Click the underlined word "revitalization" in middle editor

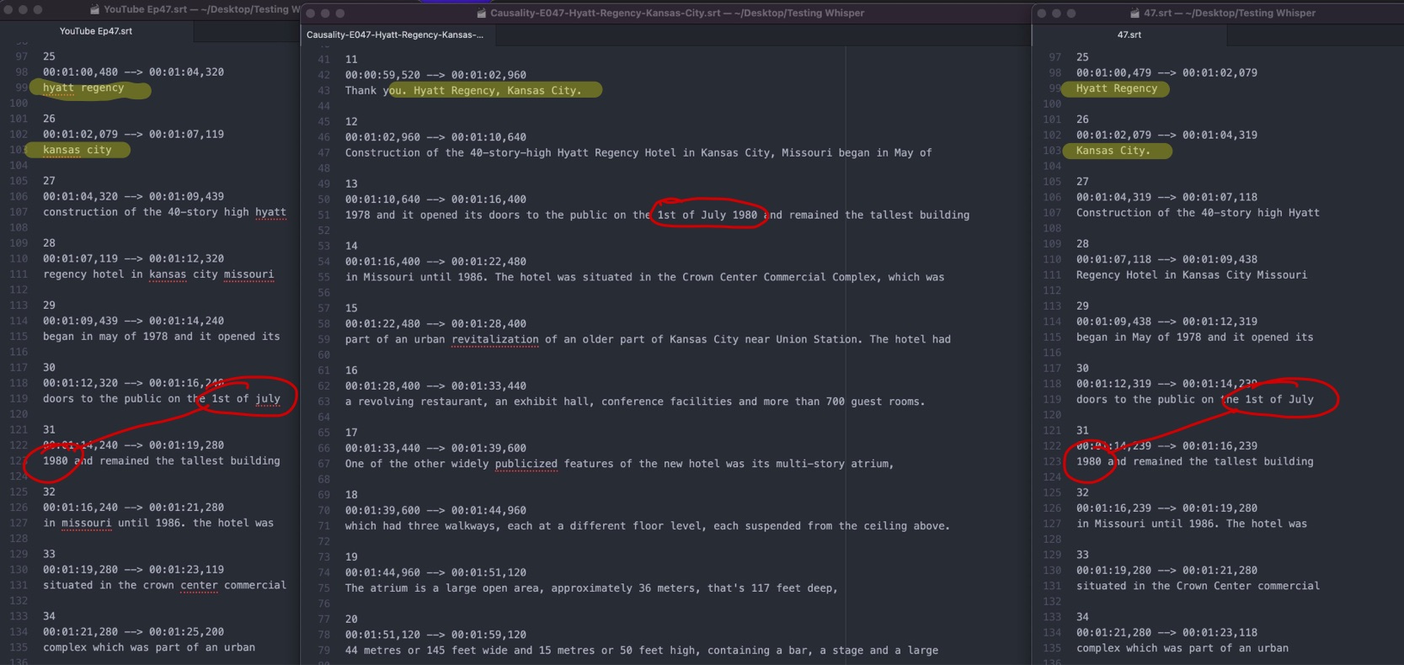coord(494,339)
